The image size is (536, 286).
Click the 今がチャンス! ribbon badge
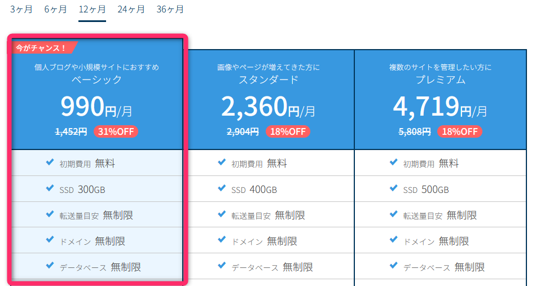[41, 48]
